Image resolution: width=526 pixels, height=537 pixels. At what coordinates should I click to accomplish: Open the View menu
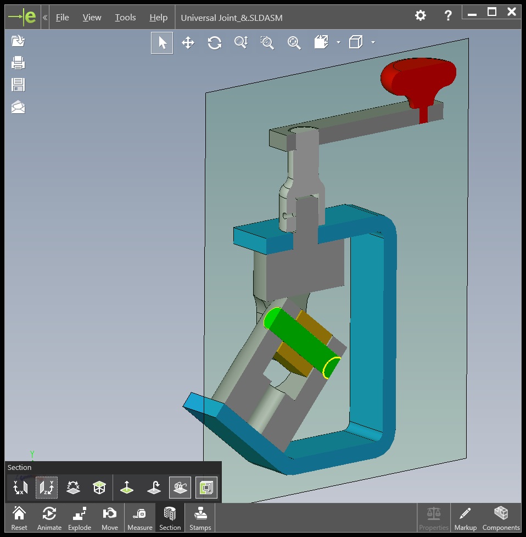pos(92,18)
